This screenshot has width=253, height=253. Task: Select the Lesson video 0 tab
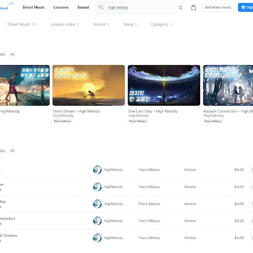coord(65,24)
